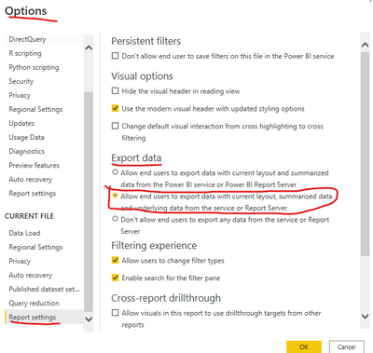Open Auto recovery under CURRENT FILE
373x353 pixels.
tap(31, 275)
